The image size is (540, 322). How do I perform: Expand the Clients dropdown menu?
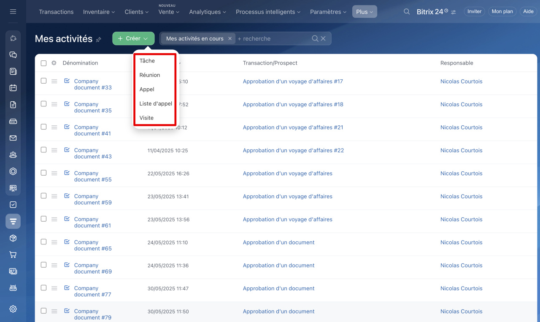(137, 12)
